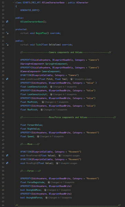Click DeltaTime parameter name
The height and width of the screenshot is (207, 125).
(x=55, y=45)
